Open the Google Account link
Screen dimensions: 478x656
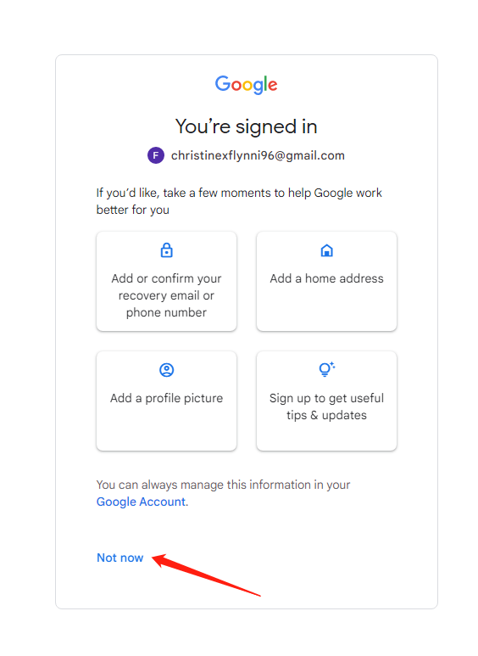(142, 502)
